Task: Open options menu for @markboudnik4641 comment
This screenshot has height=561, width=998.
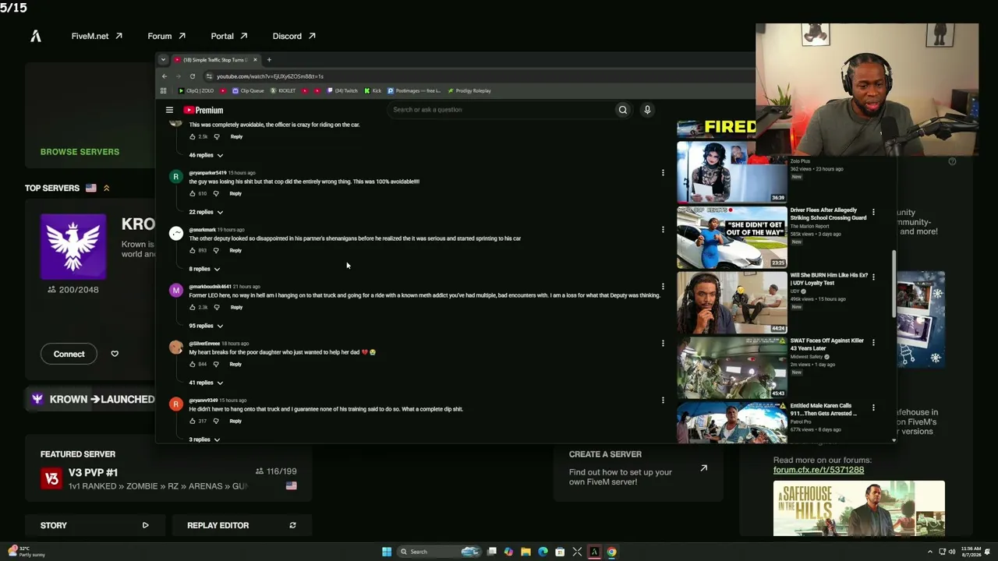Action: (663, 286)
